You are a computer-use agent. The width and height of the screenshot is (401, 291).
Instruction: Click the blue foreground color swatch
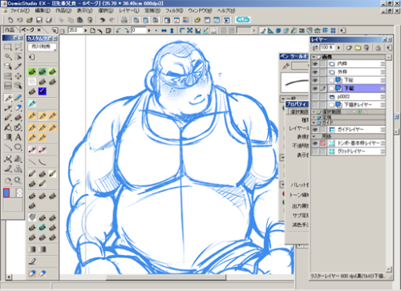[6, 192]
